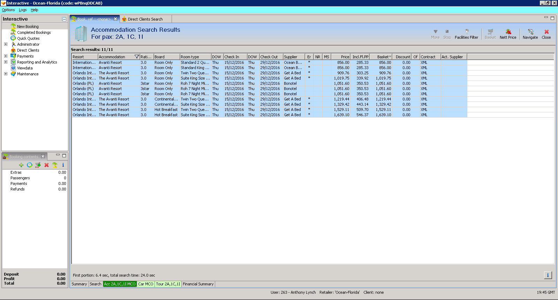
Task: Select the 1,529.11 Hot Breakfast Twin row
Action: click(x=269, y=110)
